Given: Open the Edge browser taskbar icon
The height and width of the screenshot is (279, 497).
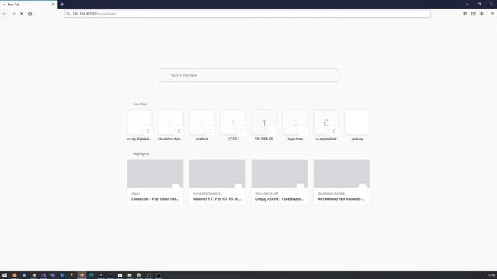Looking at the screenshot, I should (92, 275).
